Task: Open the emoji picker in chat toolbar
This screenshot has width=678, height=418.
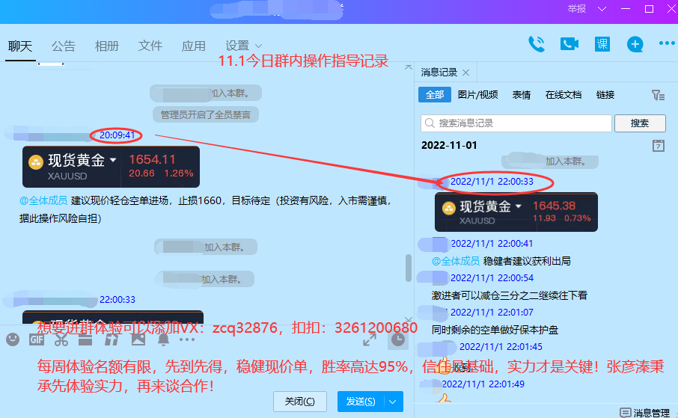Action: coord(13,339)
